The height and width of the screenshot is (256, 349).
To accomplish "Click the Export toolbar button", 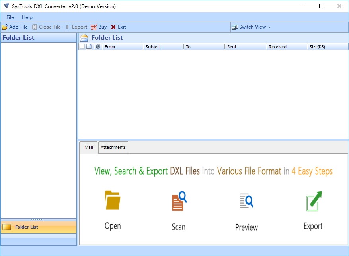I will [76, 27].
